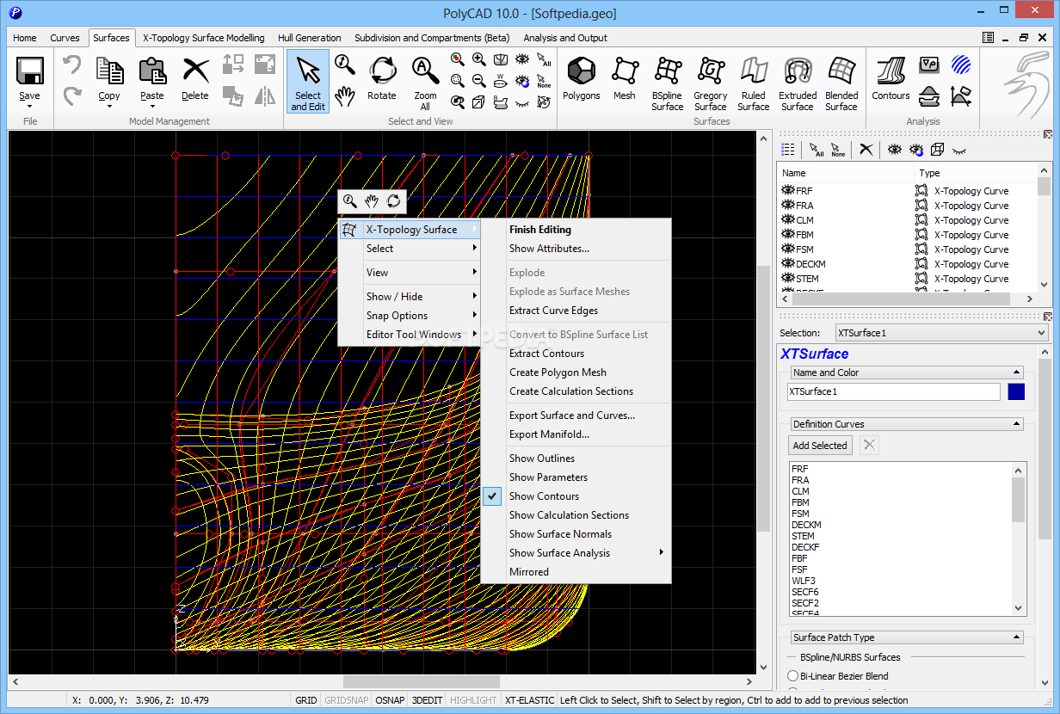Image resolution: width=1060 pixels, height=714 pixels.
Task: Expand the Snap Options submenu
Action: pyautogui.click(x=410, y=316)
